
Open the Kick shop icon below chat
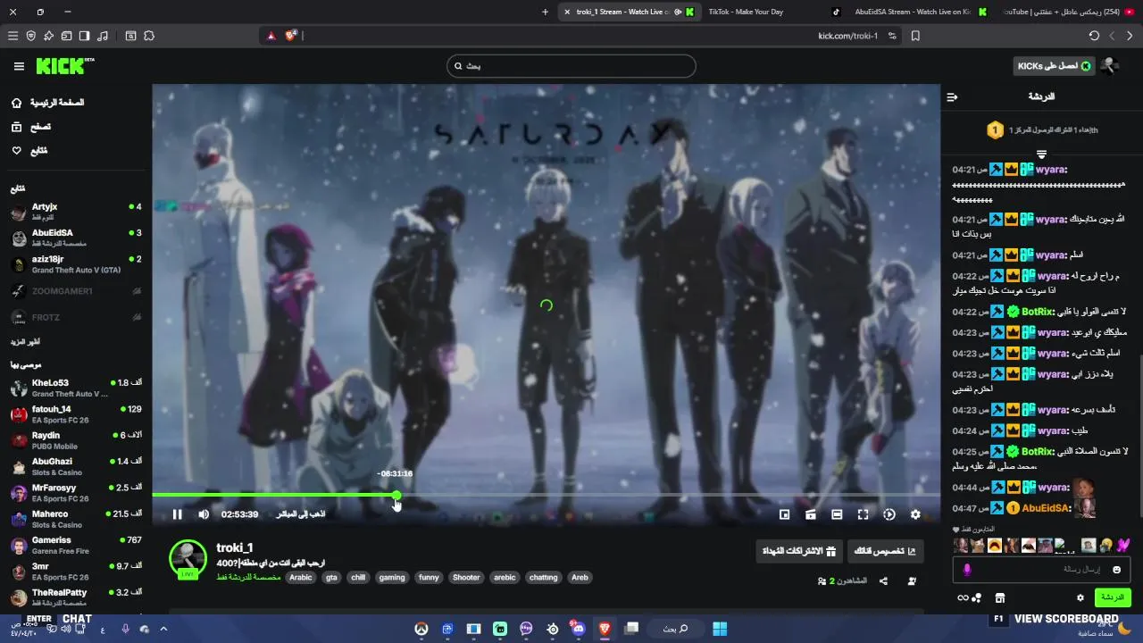(x=1000, y=597)
